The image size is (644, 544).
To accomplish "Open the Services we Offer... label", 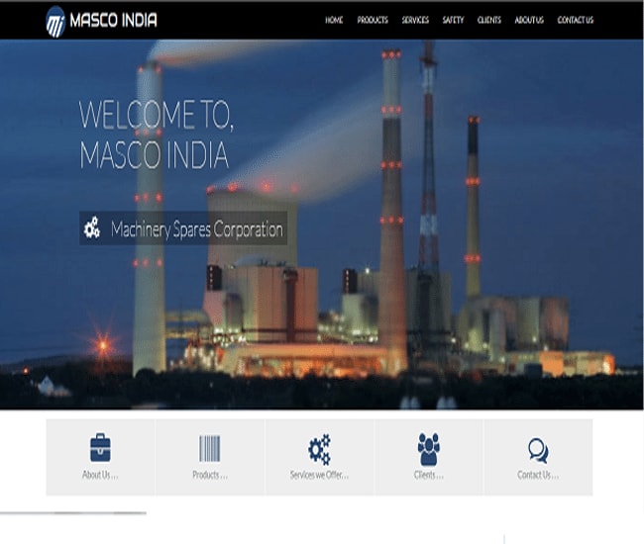I will click(319, 475).
